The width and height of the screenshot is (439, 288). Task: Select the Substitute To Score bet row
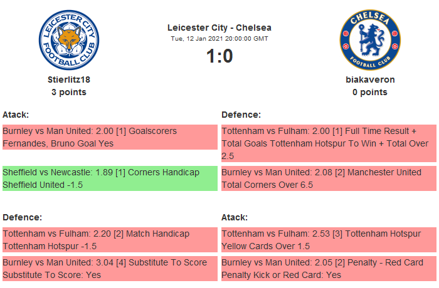click(110, 269)
